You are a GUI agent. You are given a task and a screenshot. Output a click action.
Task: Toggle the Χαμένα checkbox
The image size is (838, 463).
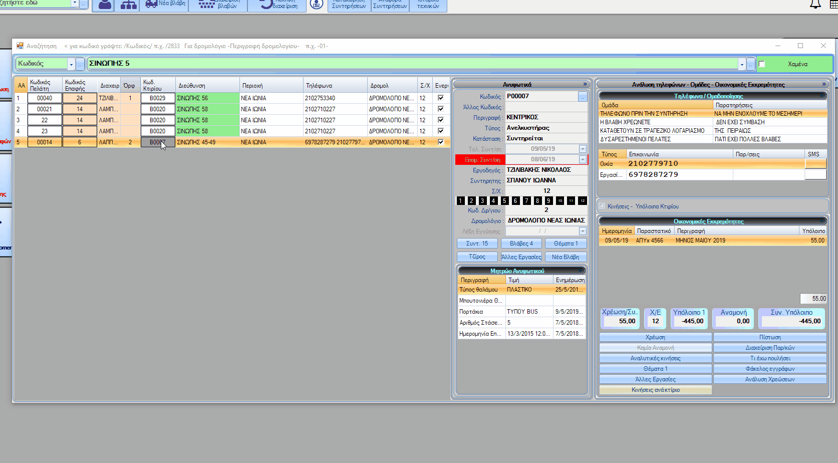click(x=762, y=64)
